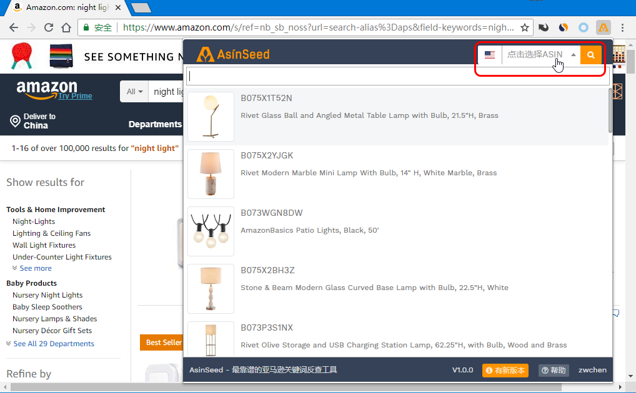The width and height of the screenshot is (636, 393).
Task: Close the Amazon night light tab
Action: point(118,7)
